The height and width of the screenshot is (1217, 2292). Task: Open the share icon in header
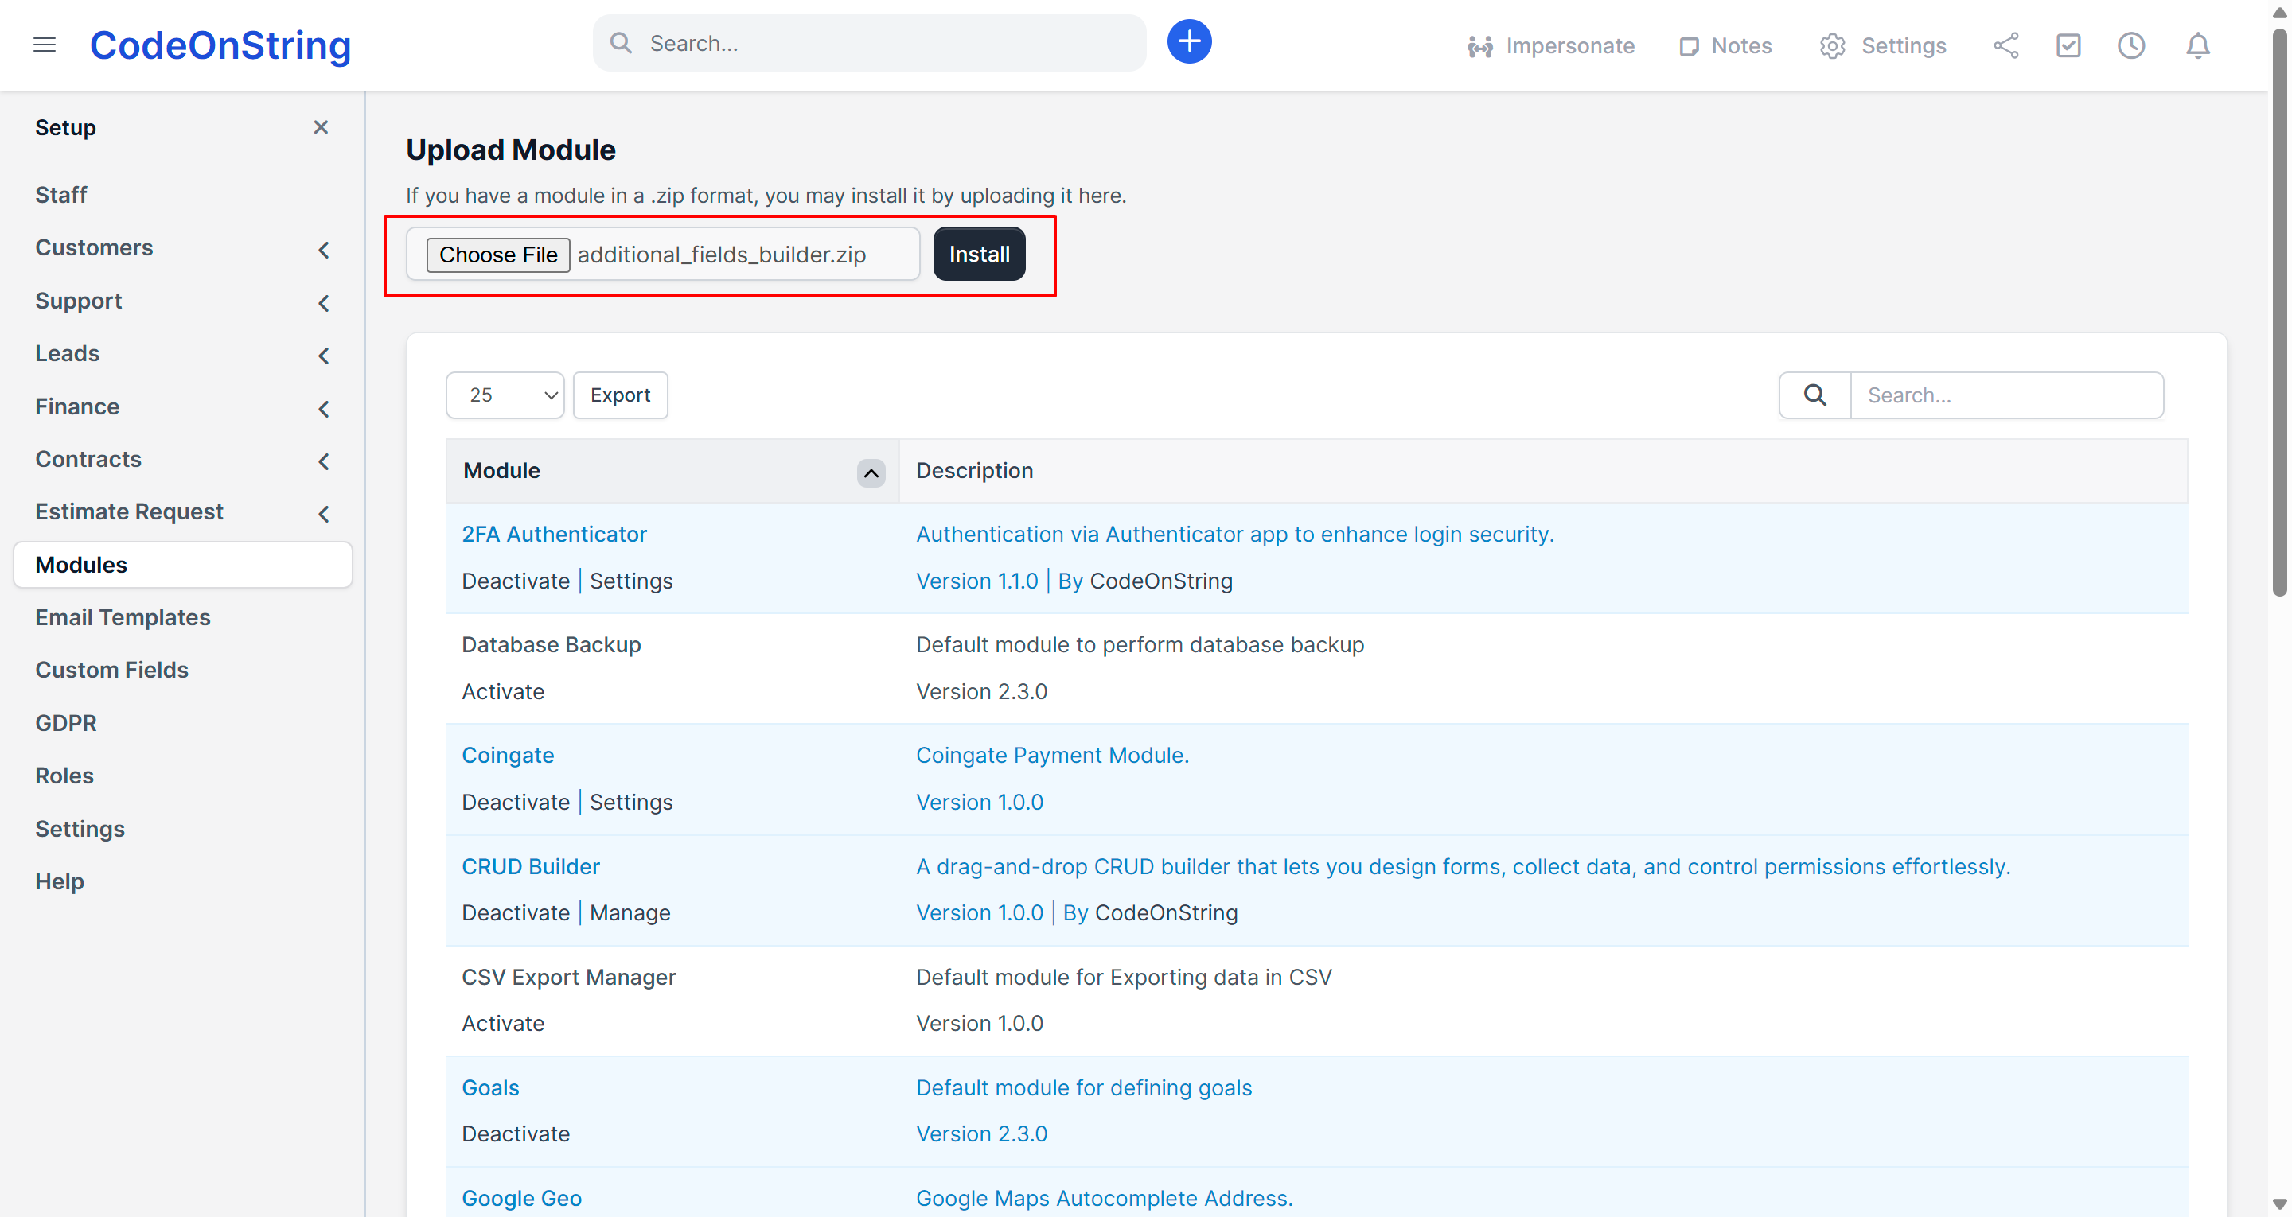(2005, 45)
